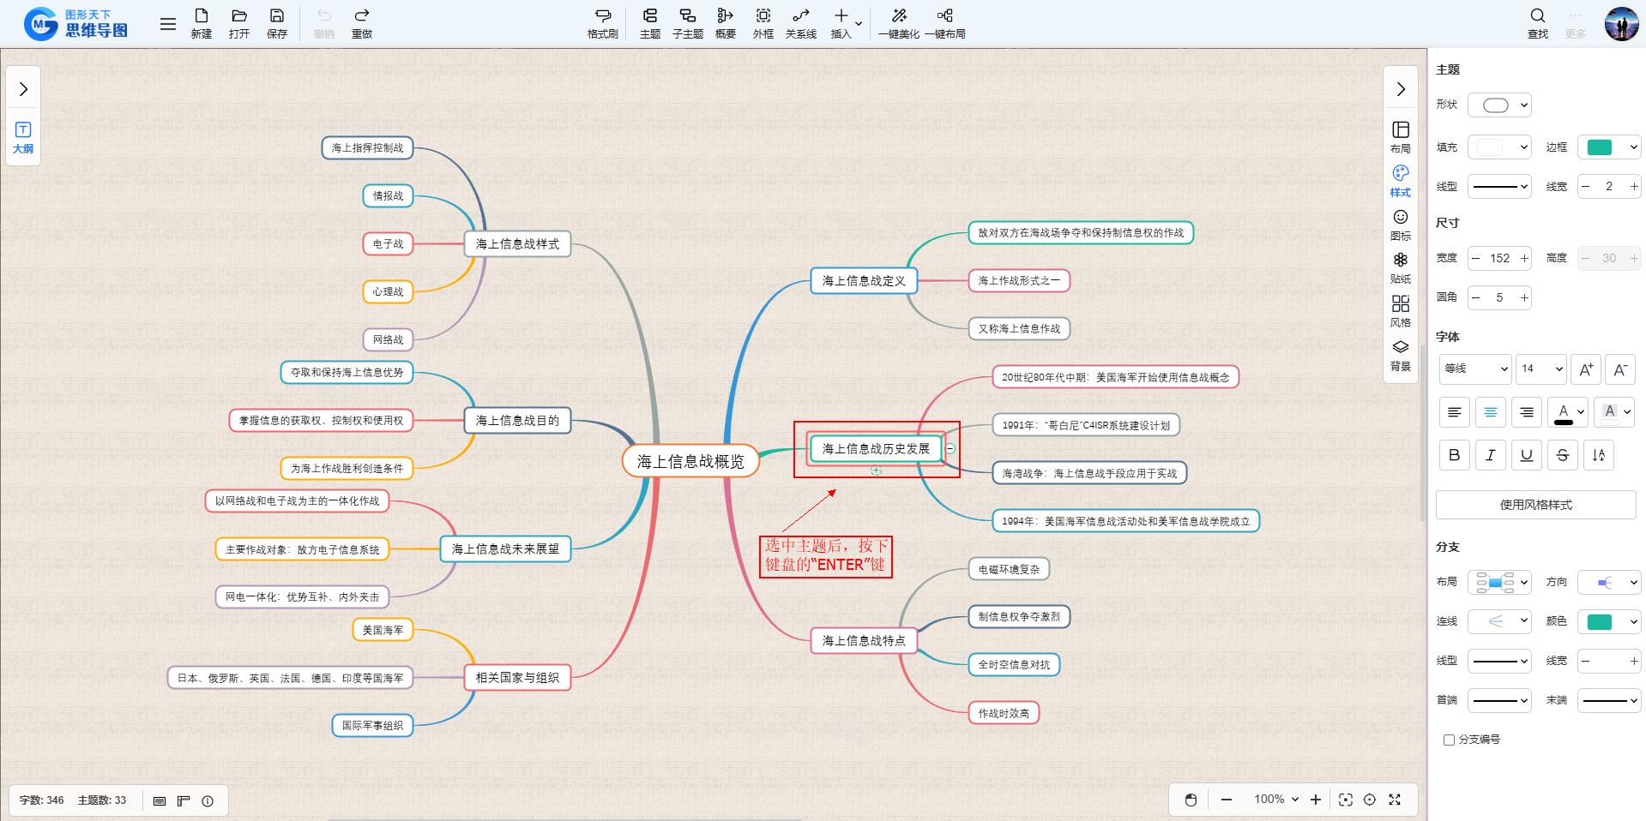Open the 形状 shape dropdown
This screenshot has height=821, width=1646.
(1499, 105)
